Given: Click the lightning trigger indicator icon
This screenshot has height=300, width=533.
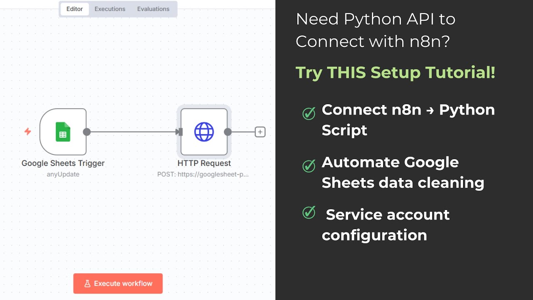Looking at the screenshot, I should pos(27,132).
